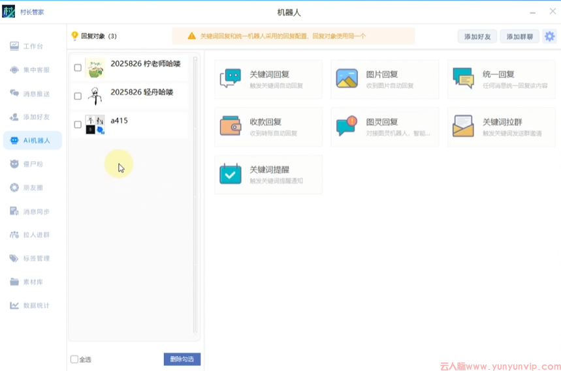This screenshot has height=371, width=561.
Task: Click the 删除勾选 button
Action: [182, 359]
